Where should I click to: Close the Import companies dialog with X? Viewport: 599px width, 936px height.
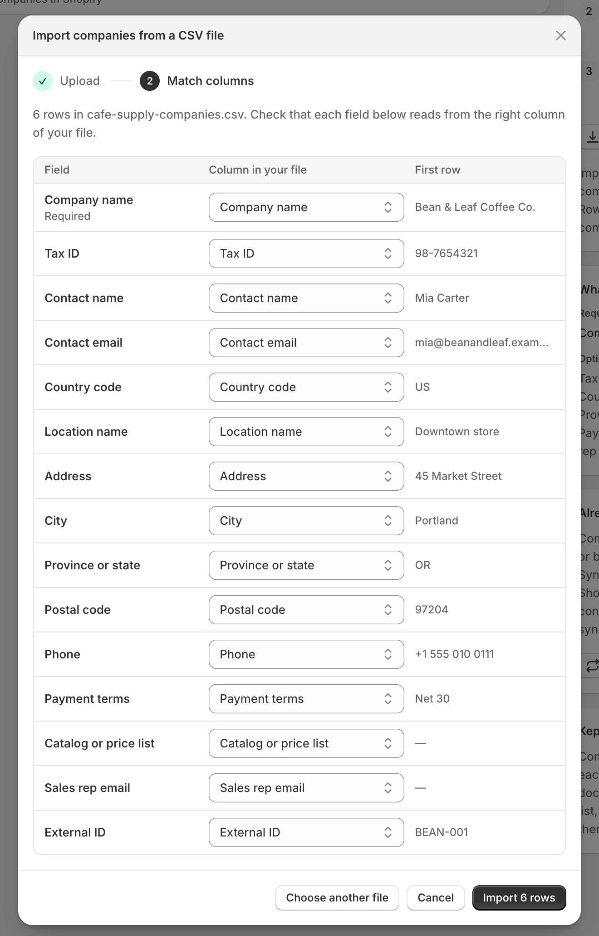560,35
